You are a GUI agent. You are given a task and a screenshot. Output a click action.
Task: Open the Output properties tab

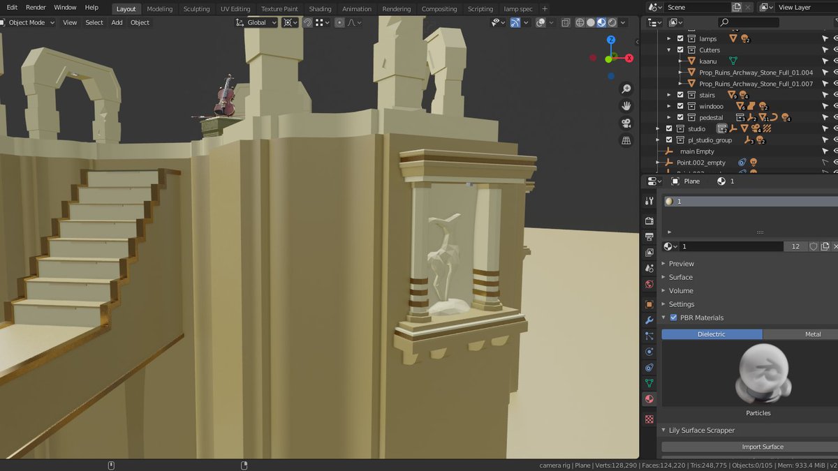tap(649, 237)
